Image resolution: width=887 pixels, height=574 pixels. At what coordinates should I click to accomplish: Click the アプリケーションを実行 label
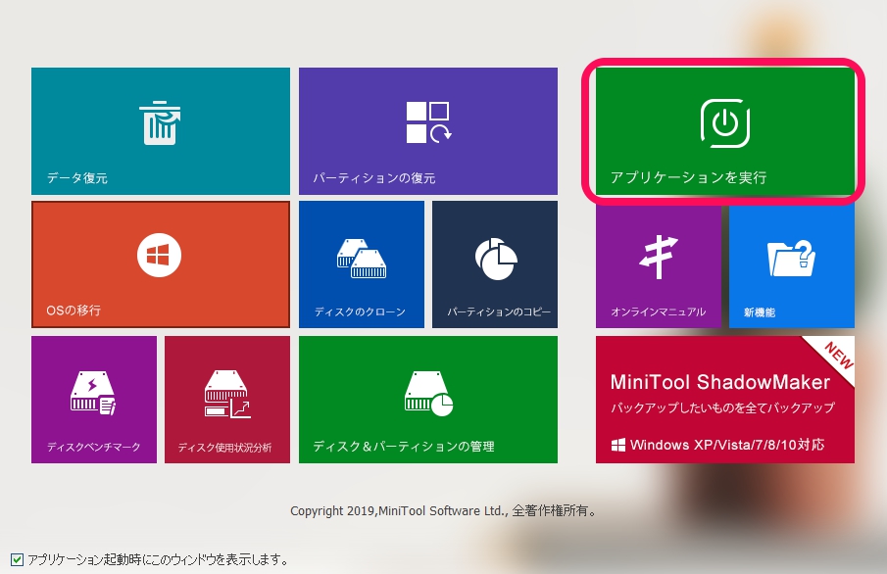point(688,177)
